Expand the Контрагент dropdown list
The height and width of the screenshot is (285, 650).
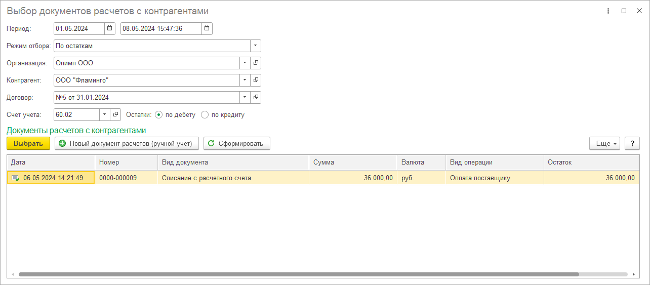pos(245,80)
